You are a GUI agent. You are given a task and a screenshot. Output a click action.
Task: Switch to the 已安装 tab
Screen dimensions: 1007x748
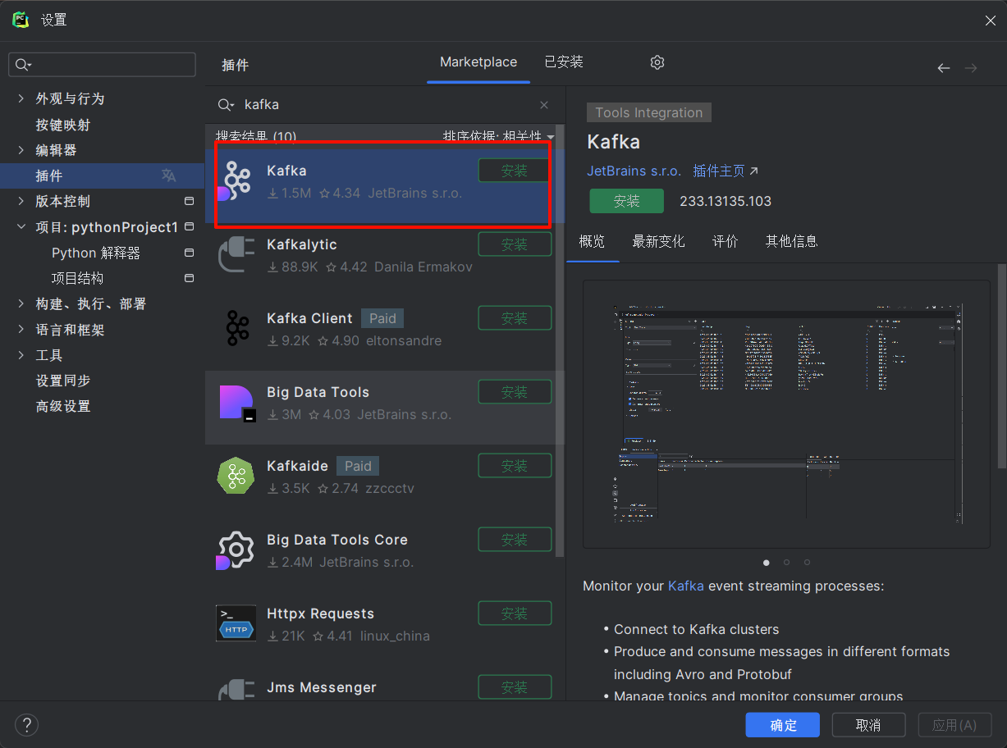(x=564, y=62)
